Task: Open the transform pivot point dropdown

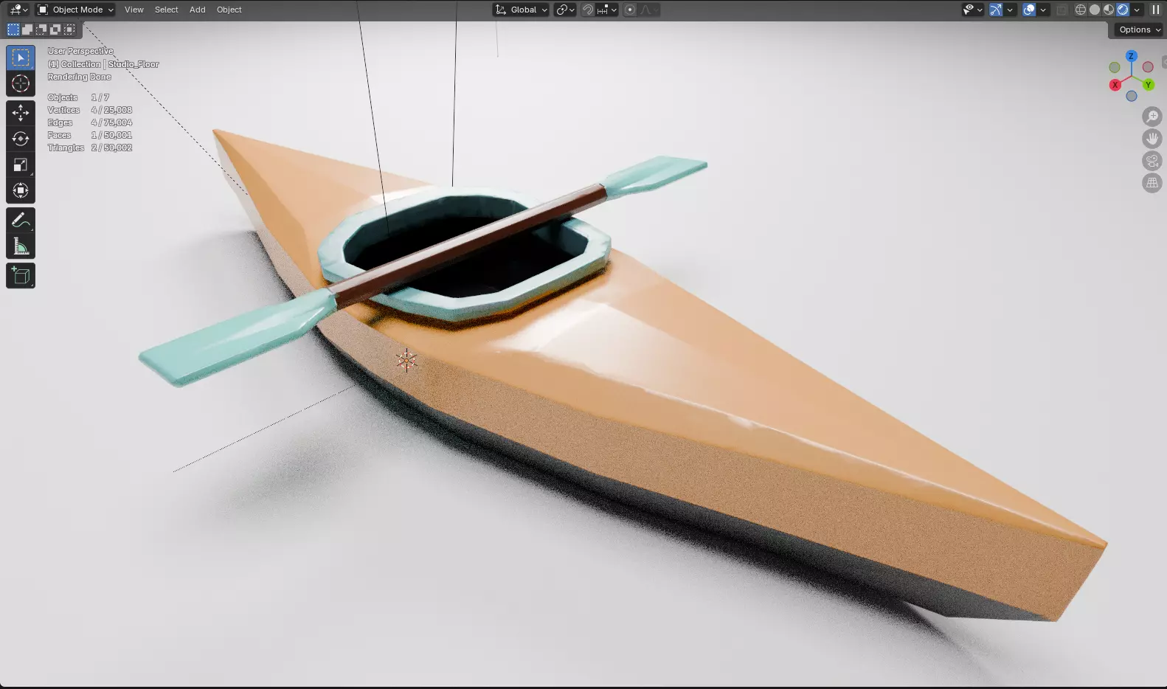Action: point(565,10)
